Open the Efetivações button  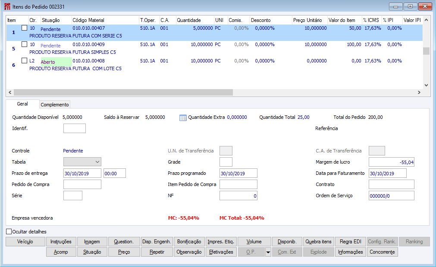point(220,252)
